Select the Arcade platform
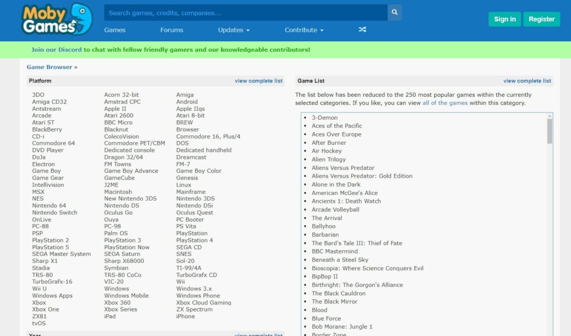The image size is (571, 336). click(x=41, y=115)
